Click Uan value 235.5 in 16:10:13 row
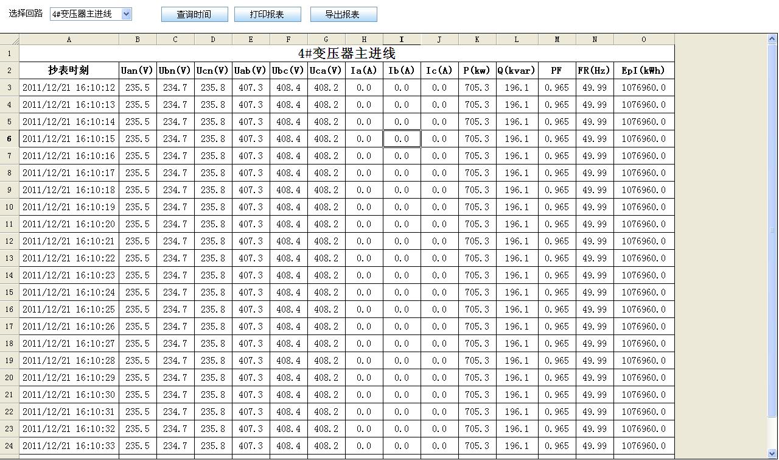Screen dimensions: 779x460 click(x=138, y=105)
